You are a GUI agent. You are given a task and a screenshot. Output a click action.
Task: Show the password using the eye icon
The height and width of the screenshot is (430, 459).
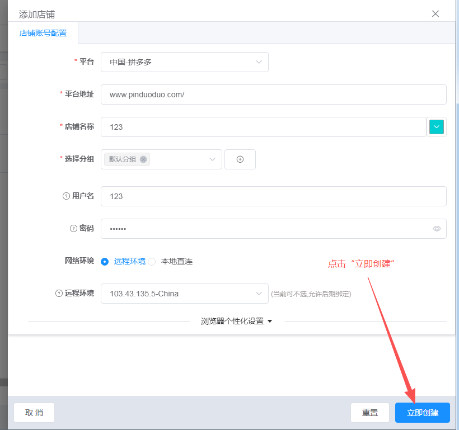tap(436, 228)
